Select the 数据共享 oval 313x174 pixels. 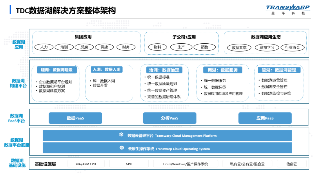239,48
